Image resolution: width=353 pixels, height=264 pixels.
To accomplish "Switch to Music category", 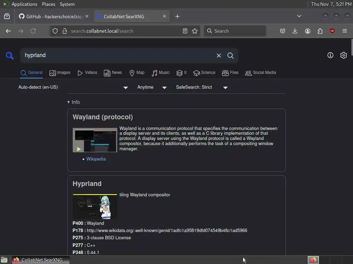I will (x=161, y=73).
